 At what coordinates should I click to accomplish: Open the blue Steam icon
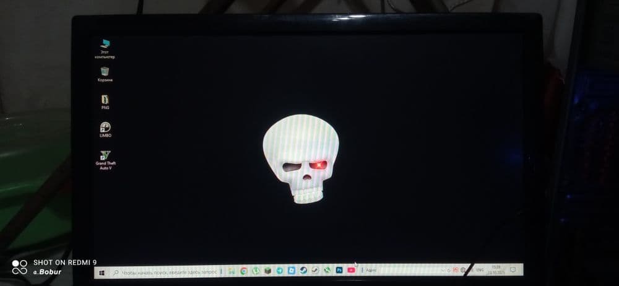click(x=303, y=270)
